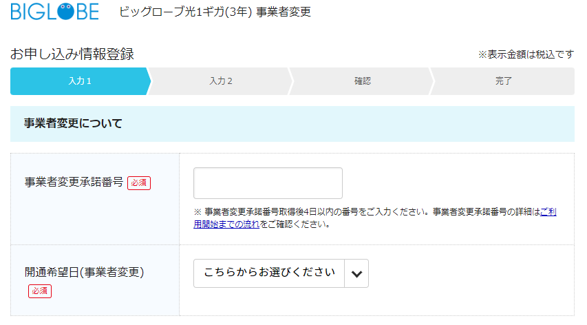Click the 入力1 step tab
The width and height of the screenshot is (587, 325).
(80, 81)
